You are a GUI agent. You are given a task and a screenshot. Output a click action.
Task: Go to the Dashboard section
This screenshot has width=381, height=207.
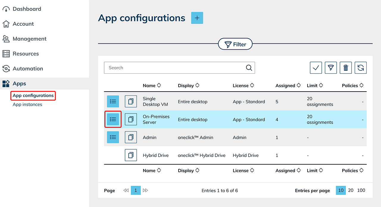[27, 9]
